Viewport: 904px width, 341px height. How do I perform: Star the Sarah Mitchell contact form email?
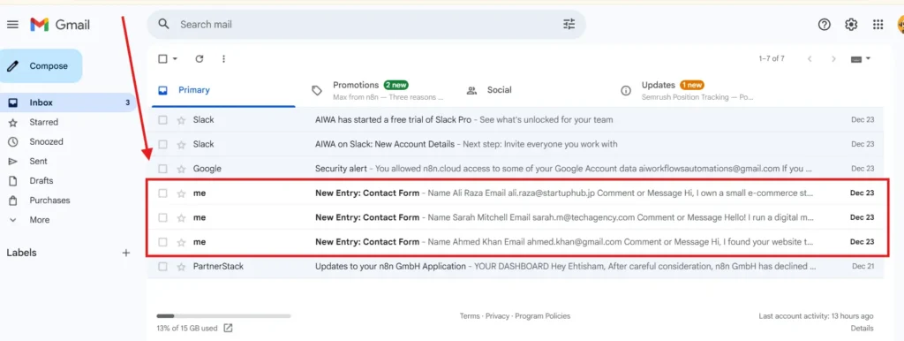tap(181, 217)
